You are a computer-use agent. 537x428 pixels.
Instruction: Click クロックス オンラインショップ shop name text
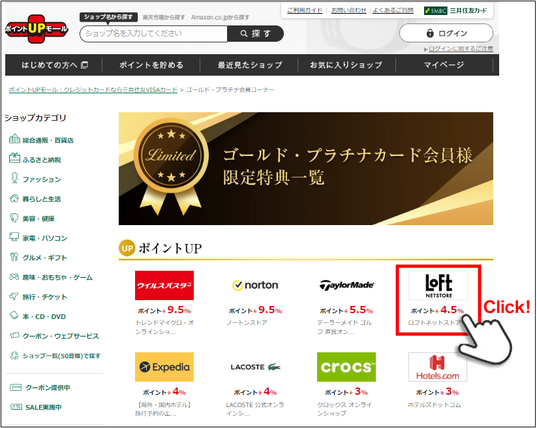point(345,409)
